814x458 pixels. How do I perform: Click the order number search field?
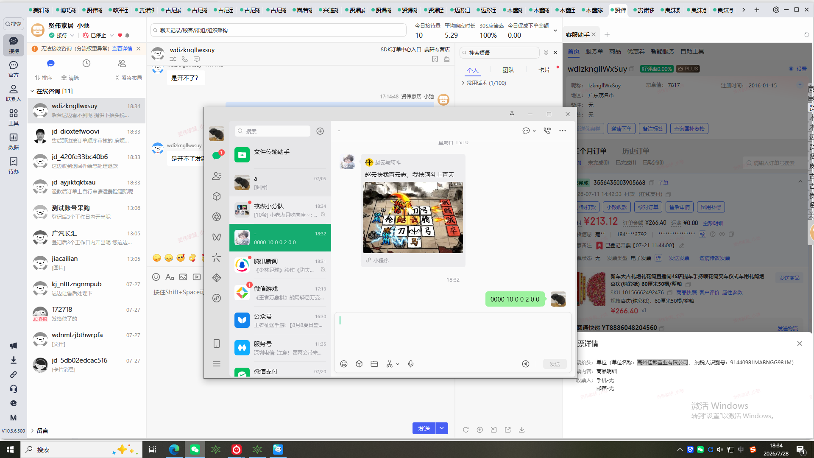(x=775, y=163)
